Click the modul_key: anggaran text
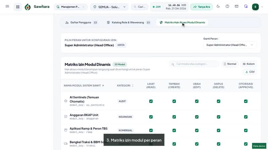This screenshot has width=268, height=150. pyautogui.click(x=84, y=119)
